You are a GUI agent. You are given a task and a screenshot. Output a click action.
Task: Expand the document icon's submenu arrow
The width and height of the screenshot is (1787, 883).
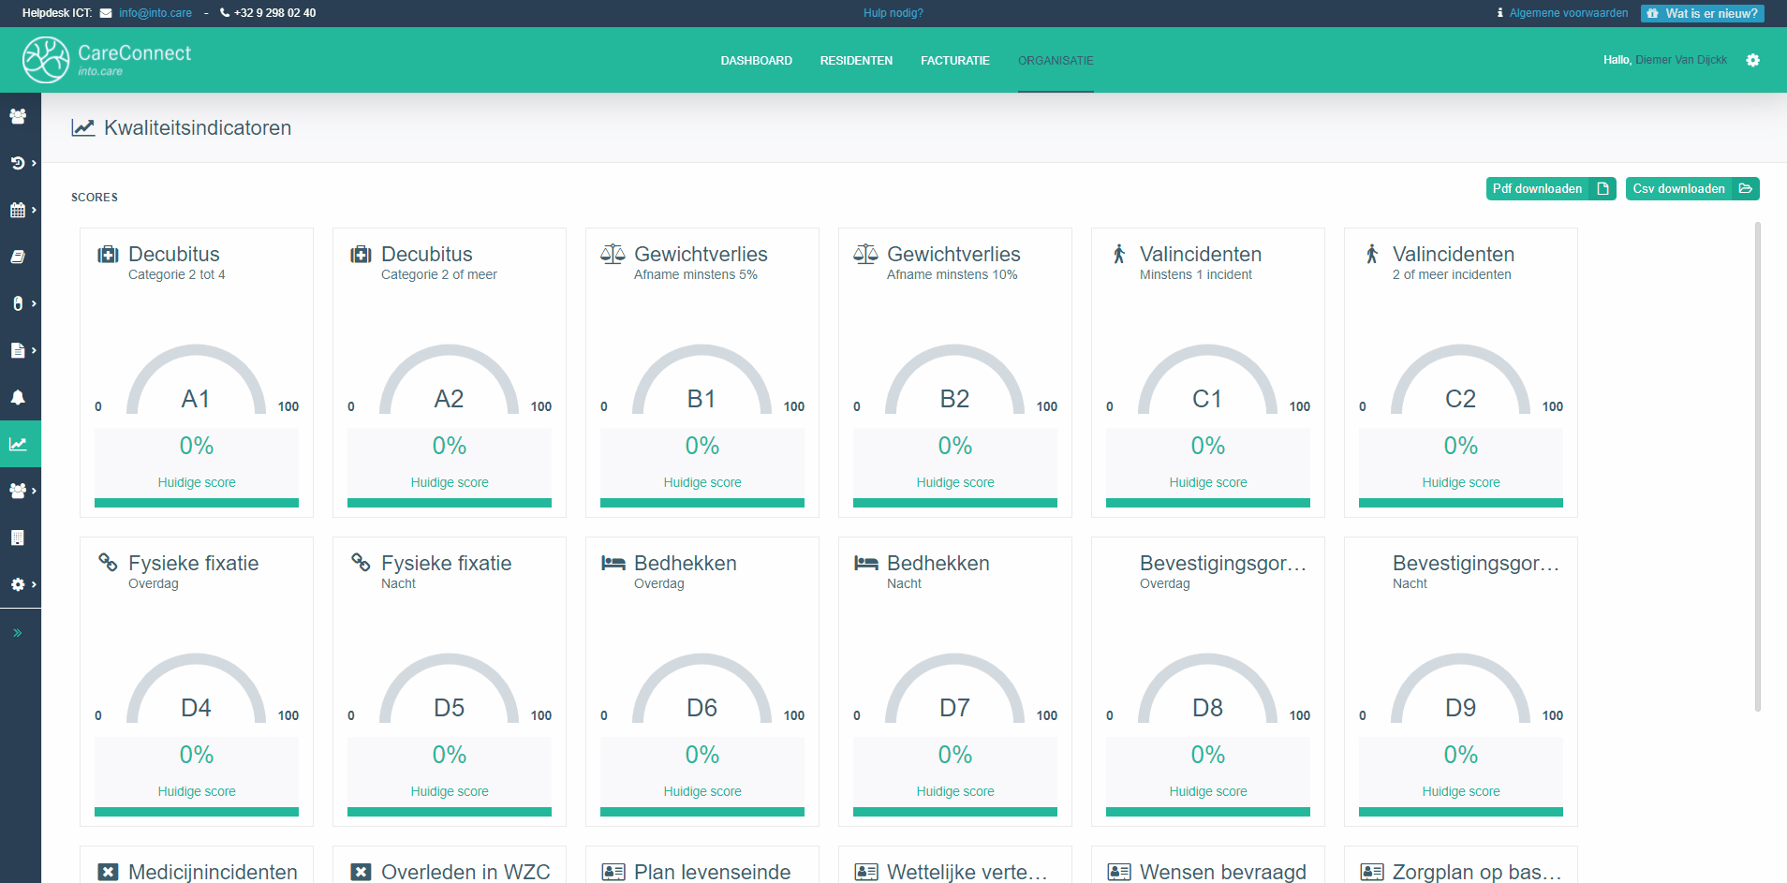point(34,350)
